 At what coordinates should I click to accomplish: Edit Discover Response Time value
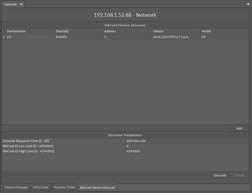coord(187,141)
